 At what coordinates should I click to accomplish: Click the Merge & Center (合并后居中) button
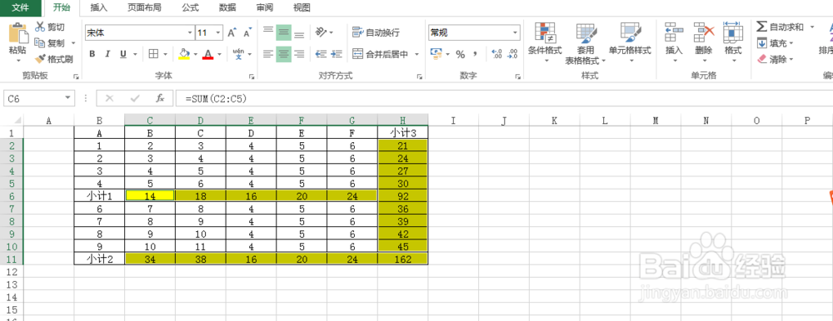point(380,54)
